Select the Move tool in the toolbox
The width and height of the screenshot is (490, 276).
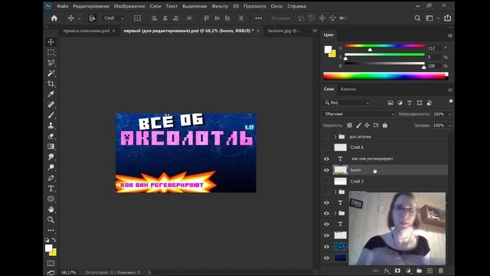[x=51, y=41]
